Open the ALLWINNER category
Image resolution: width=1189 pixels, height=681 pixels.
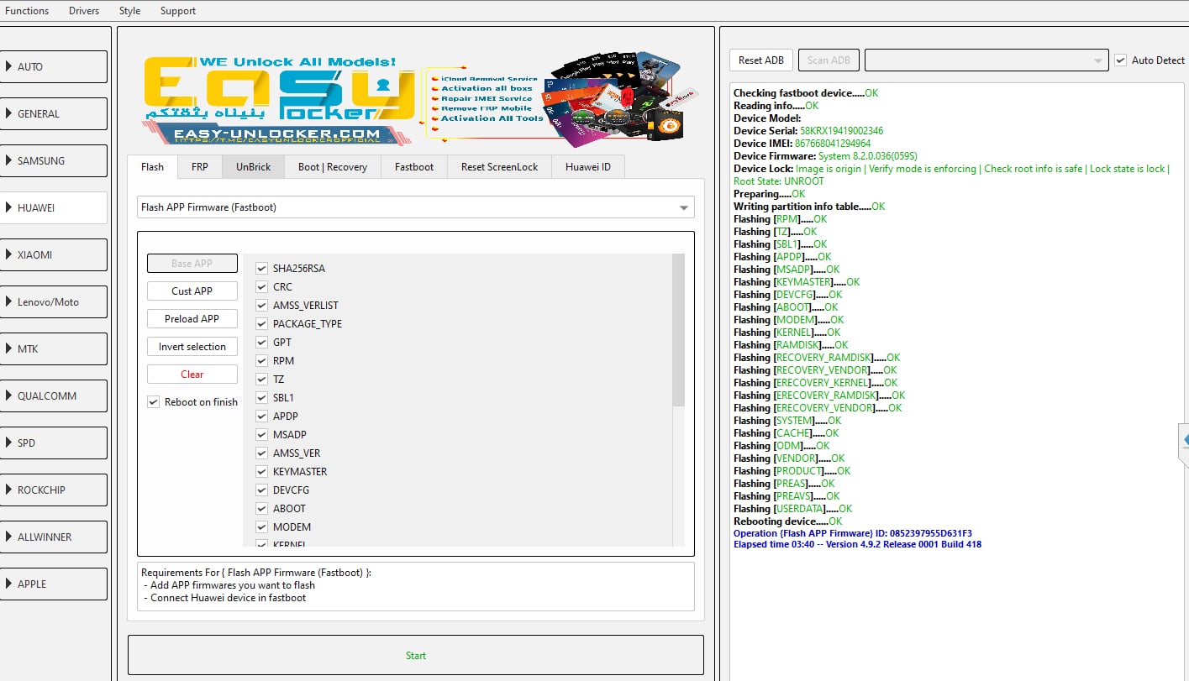[54, 537]
